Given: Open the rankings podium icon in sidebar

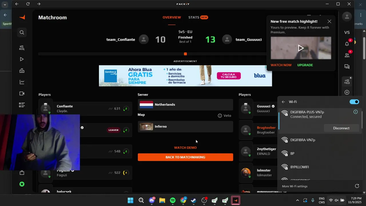Looking at the screenshot, I should click(22, 71).
